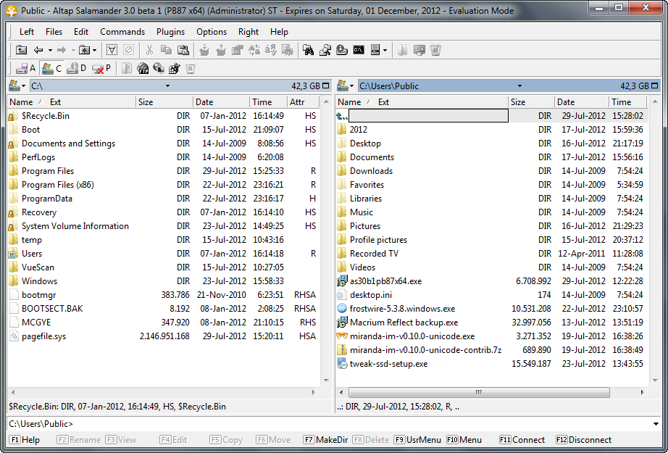Click the square icon beside left panel free space

pyautogui.click(x=326, y=86)
